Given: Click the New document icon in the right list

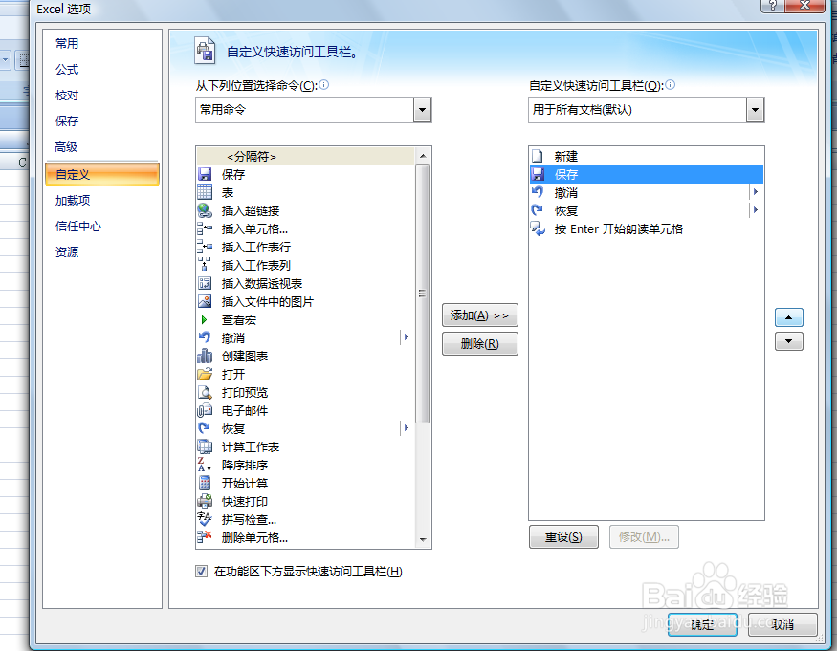Looking at the screenshot, I should point(538,156).
